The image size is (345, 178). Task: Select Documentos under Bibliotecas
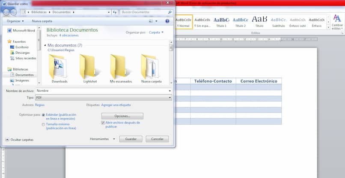(x=22, y=75)
